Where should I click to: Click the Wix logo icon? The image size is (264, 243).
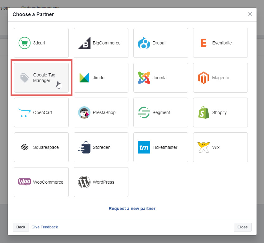204,147
